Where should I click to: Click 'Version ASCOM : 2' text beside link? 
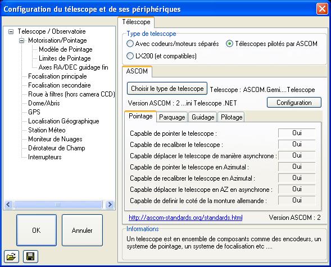point(294,218)
